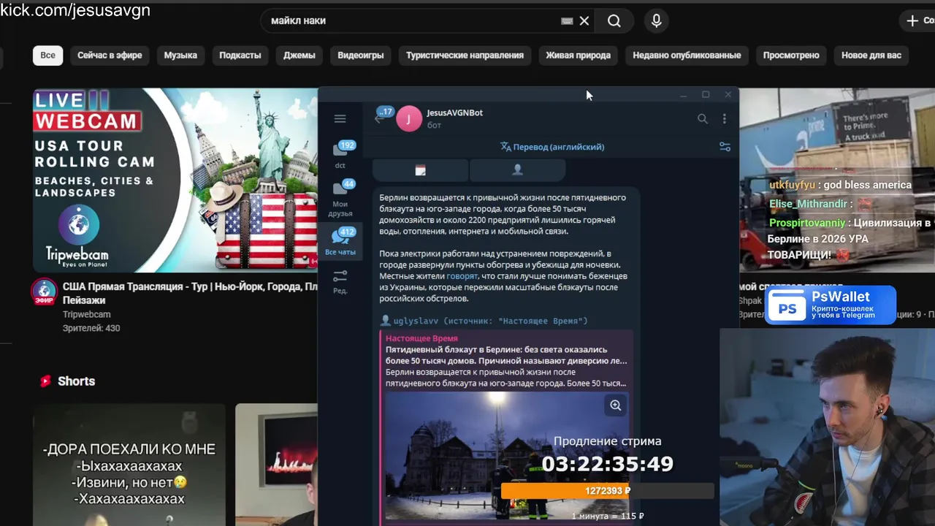
Task: Click the JesusAVGNBot chat title
Action: (454, 113)
